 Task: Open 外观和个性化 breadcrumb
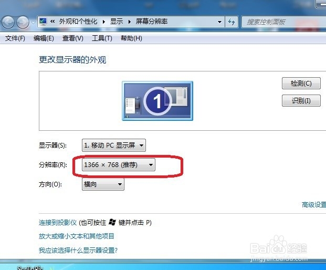coord(78,22)
